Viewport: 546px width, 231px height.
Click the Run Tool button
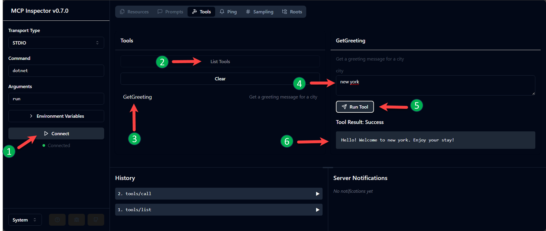(x=355, y=107)
